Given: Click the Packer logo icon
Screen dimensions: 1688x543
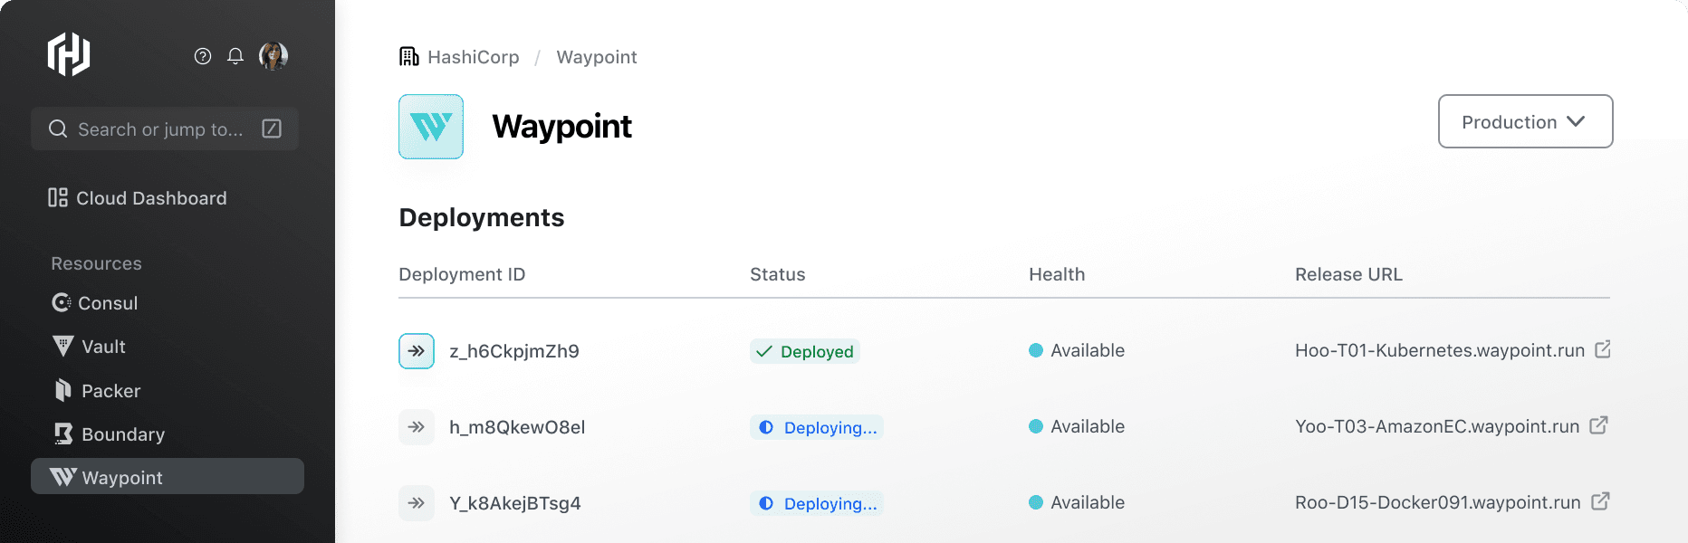Looking at the screenshot, I should click(62, 390).
